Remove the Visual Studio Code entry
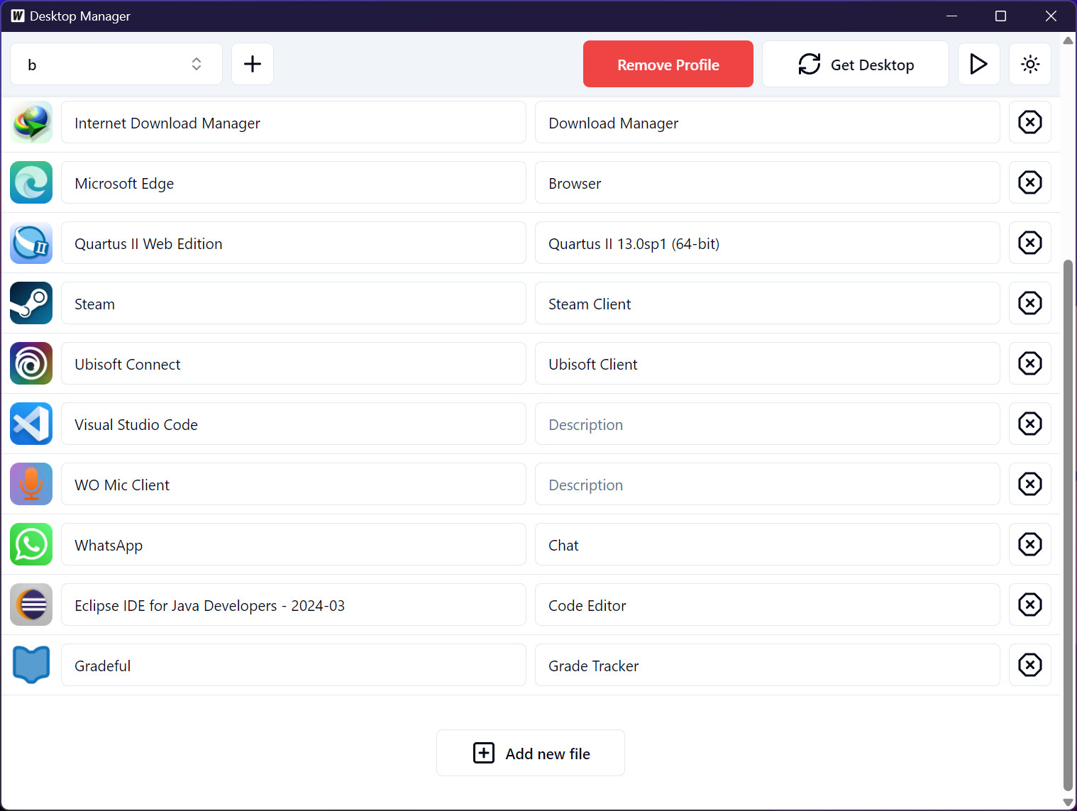The width and height of the screenshot is (1077, 811). pos(1030,424)
